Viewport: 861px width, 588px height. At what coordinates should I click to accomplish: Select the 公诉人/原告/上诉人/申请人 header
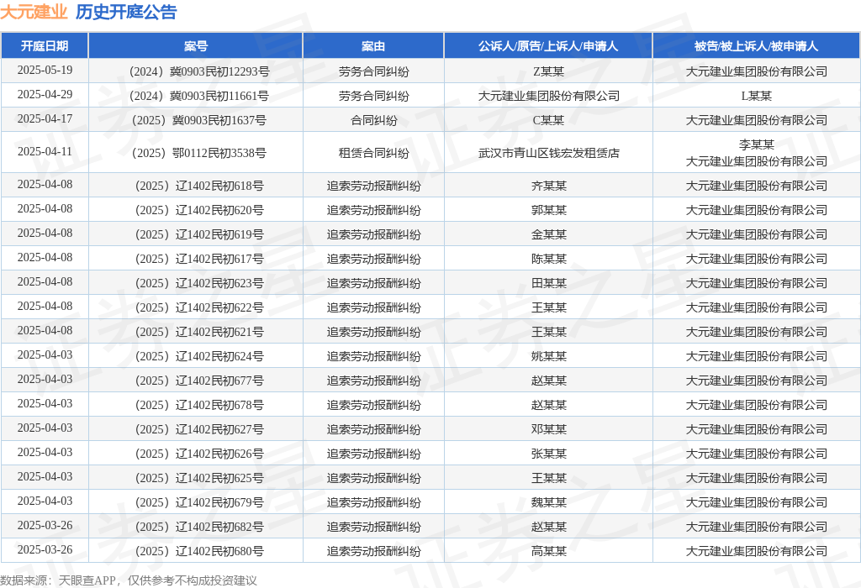click(x=548, y=46)
